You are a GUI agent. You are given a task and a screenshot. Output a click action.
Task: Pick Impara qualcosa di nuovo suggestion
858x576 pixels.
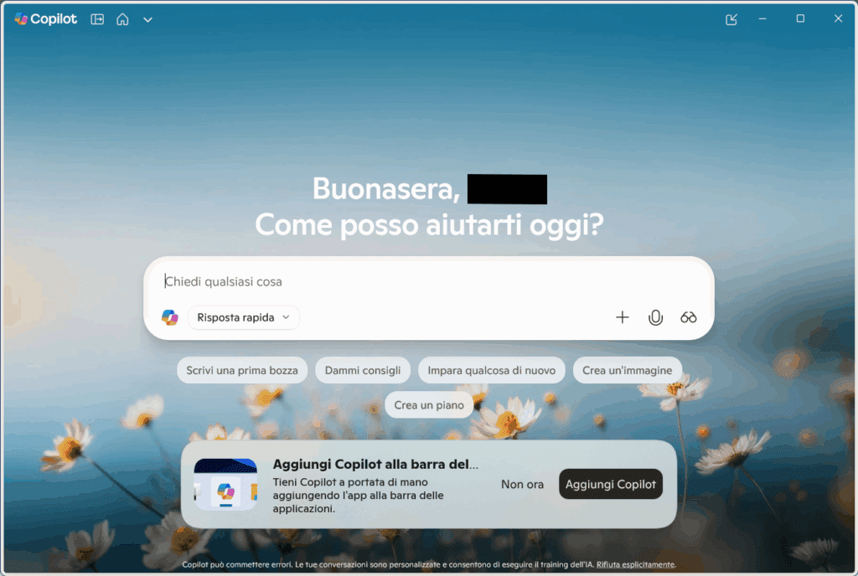click(x=491, y=371)
